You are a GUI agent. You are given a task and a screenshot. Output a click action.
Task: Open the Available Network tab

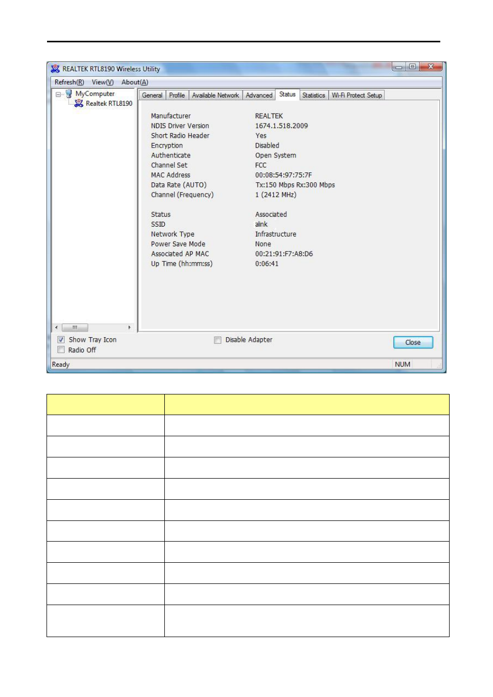pos(215,96)
